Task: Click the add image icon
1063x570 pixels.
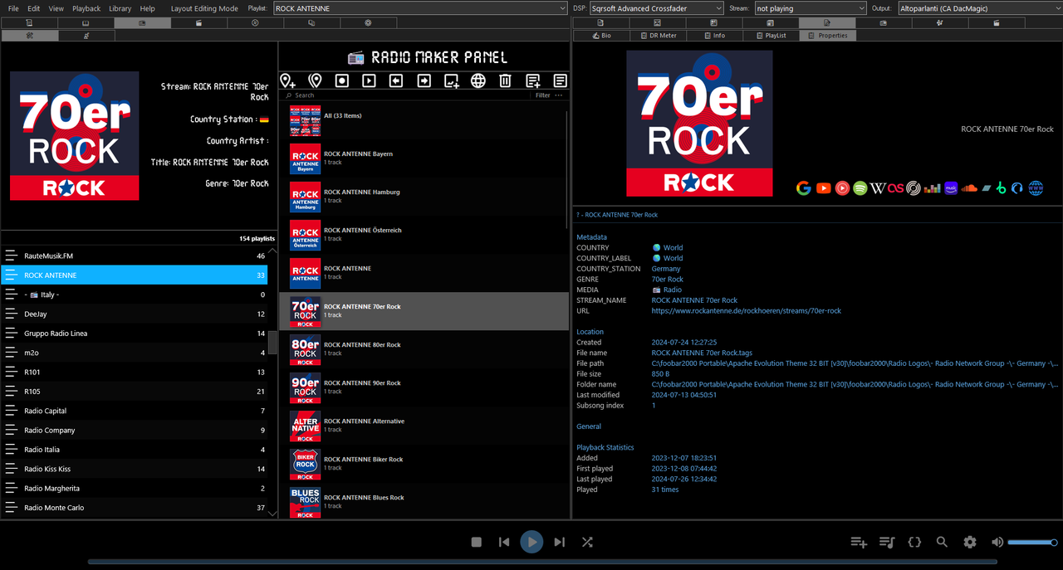Action: (x=451, y=80)
